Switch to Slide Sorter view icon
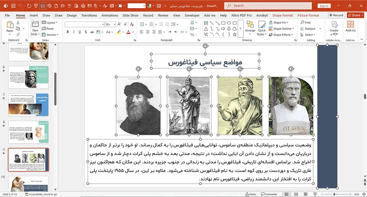Viewport: 367px width, 197px height. 296,194
